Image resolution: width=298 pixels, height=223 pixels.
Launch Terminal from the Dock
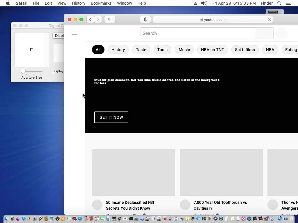[131, 219]
